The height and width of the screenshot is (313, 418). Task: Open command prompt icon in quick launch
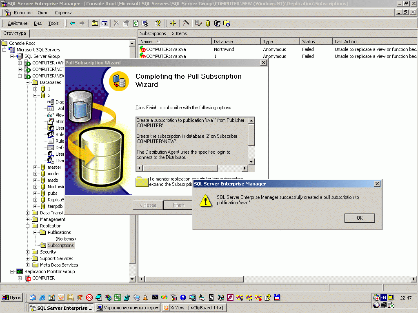[x=155, y=297]
